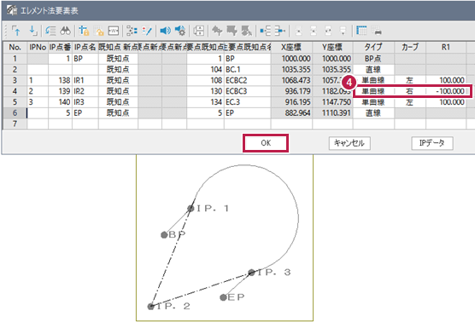The width and height of the screenshot is (475, 322).
Task: Click the R1 column header
Action: coord(446,48)
